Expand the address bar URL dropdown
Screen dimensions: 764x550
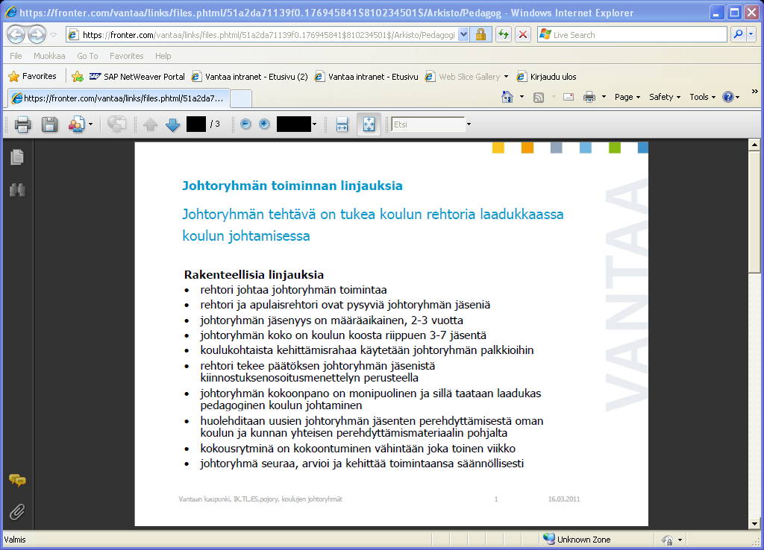pyautogui.click(x=463, y=35)
